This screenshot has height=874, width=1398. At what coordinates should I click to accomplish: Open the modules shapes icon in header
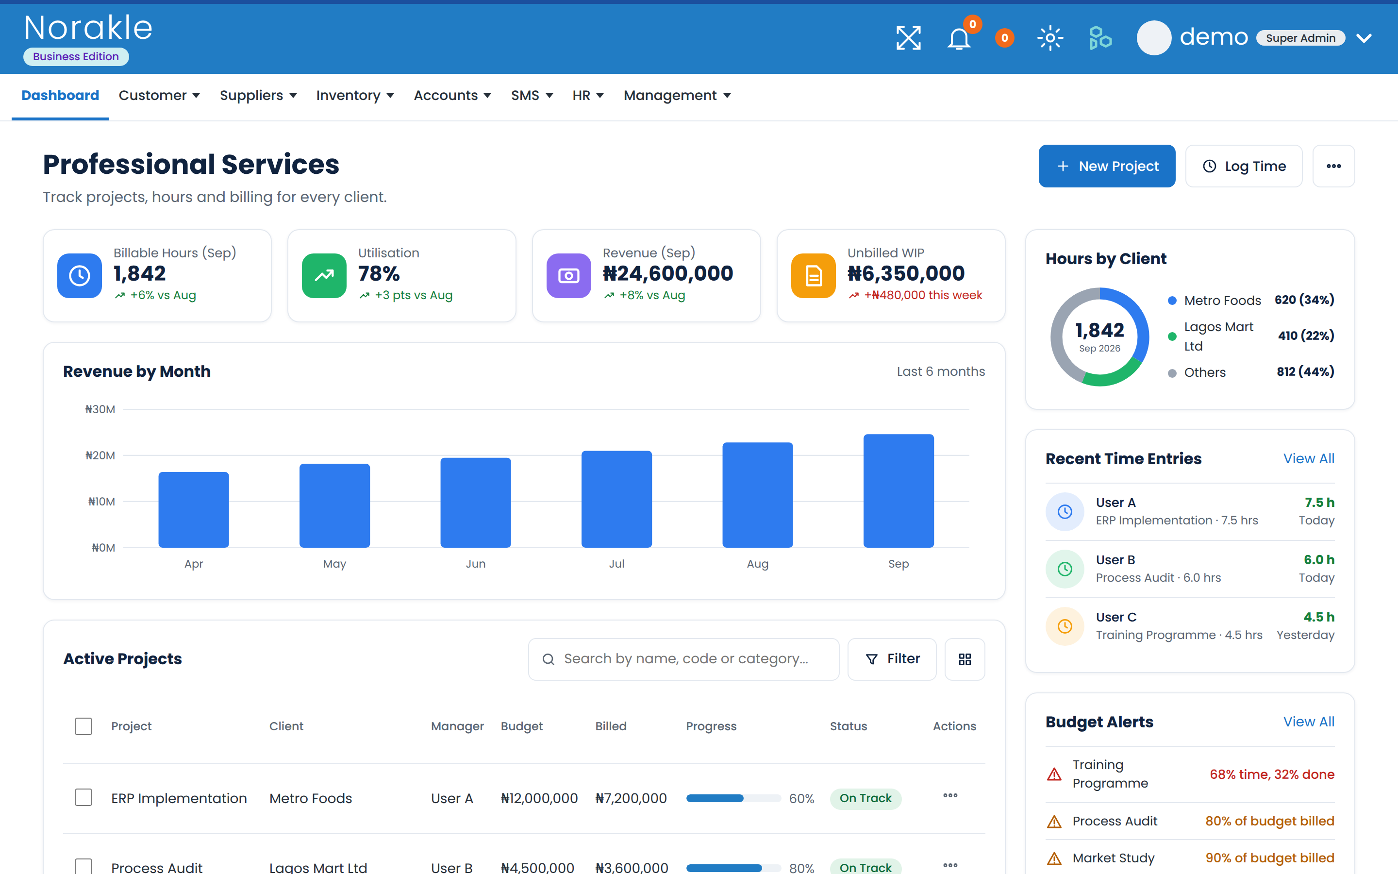pos(1100,38)
